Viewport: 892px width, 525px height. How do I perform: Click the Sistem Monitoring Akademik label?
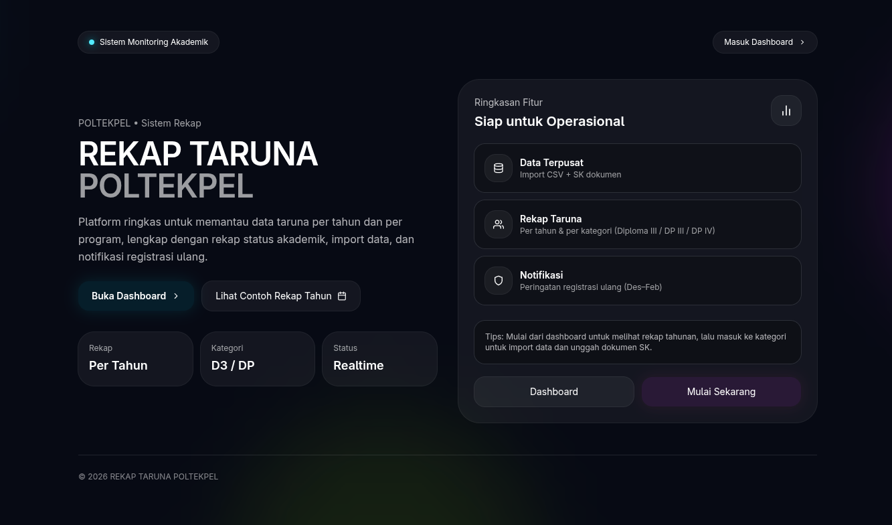point(154,42)
